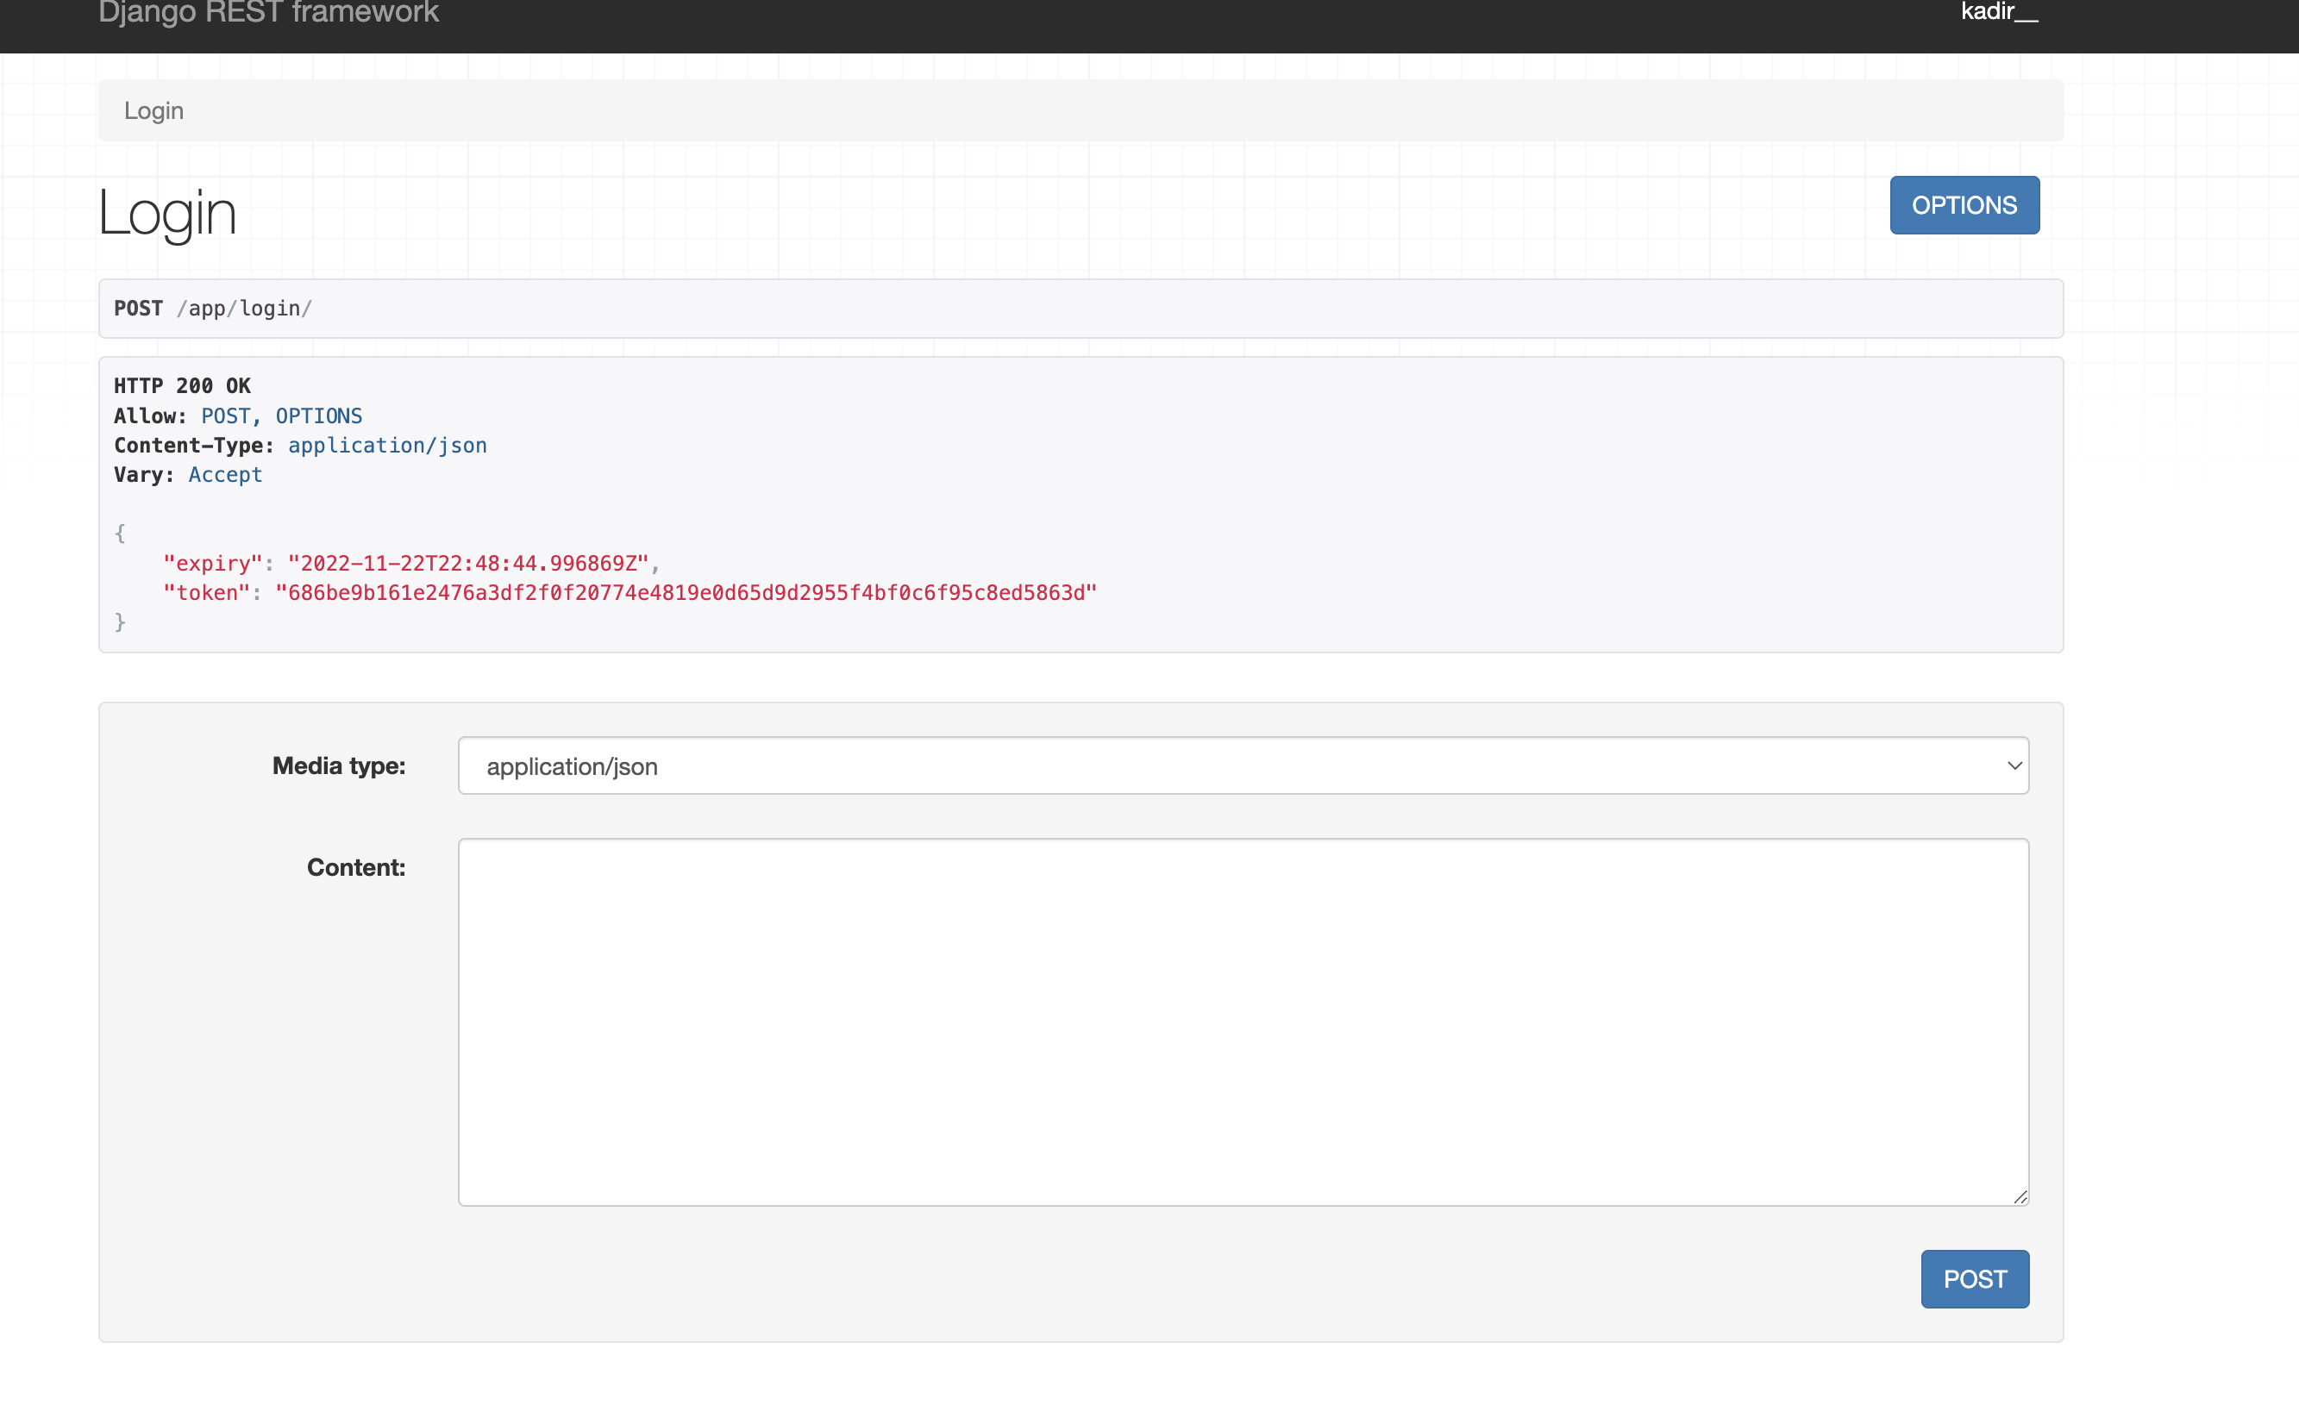Click the Allow header's OPTIONS value

point(317,415)
